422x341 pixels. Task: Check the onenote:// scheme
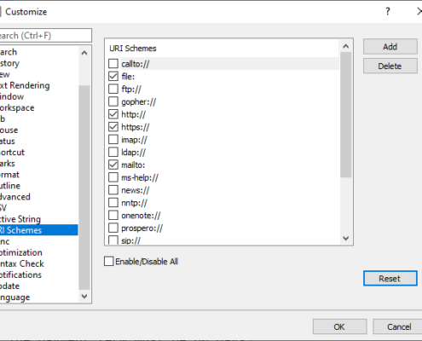113,215
